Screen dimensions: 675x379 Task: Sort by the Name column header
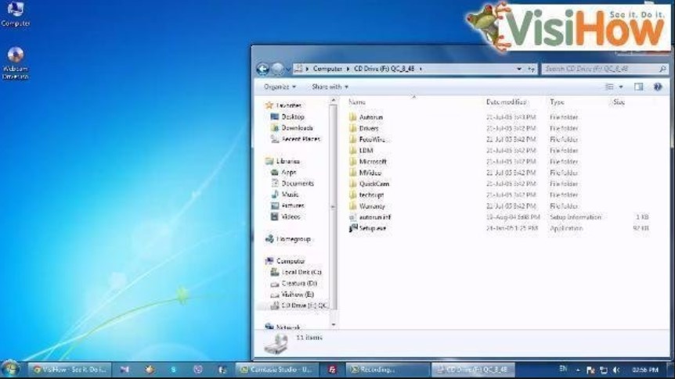coord(357,102)
